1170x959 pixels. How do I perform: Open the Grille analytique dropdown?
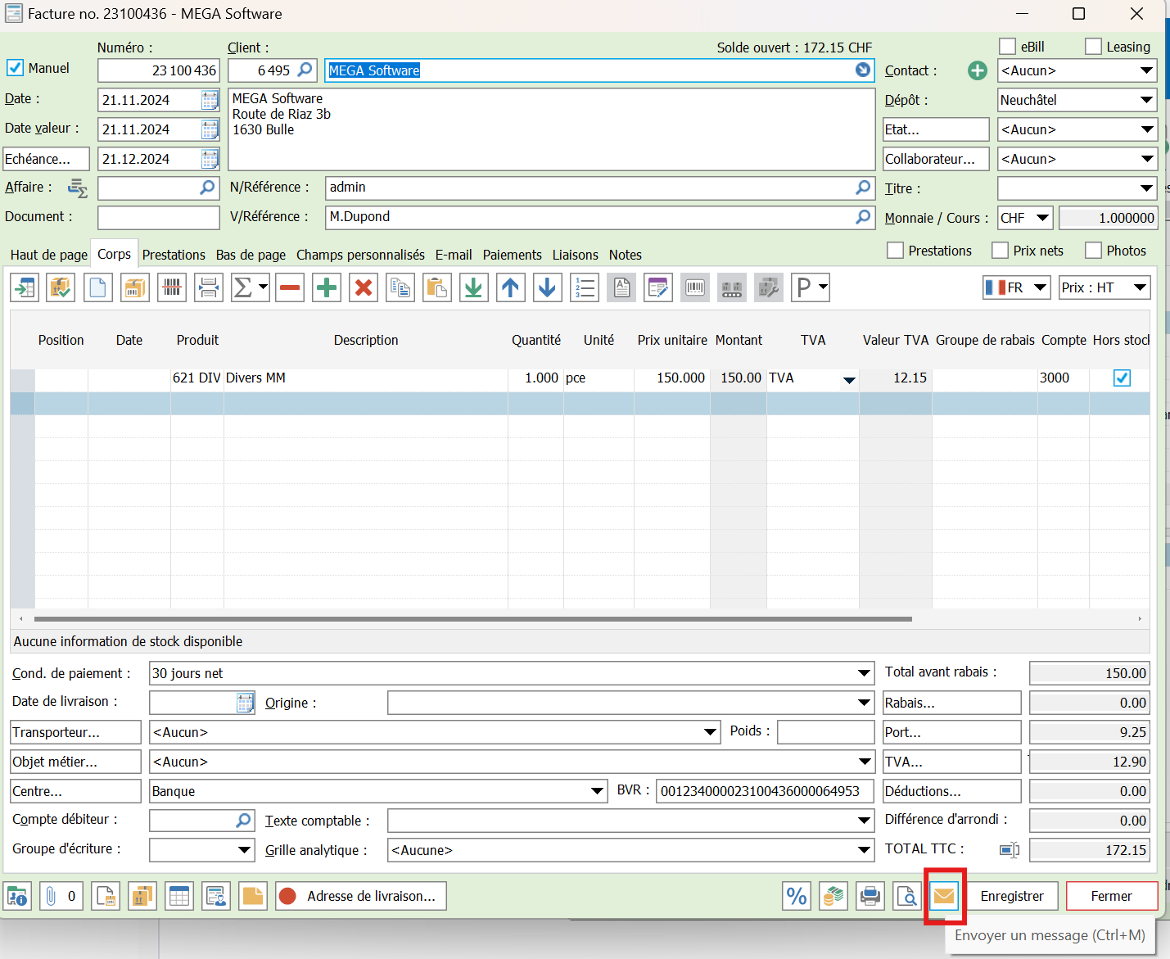pyautogui.click(x=865, y=850)
